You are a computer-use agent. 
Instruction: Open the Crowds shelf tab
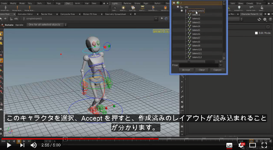(x=249, y=3)
